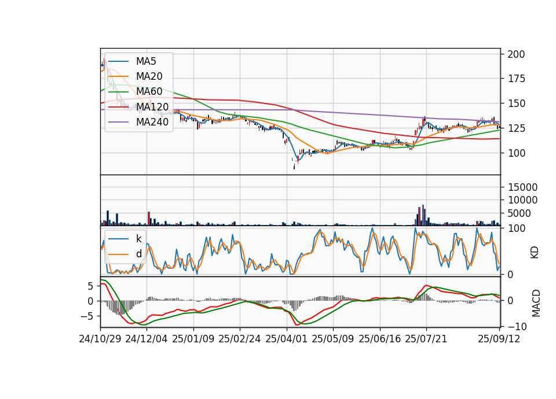
Task: Click the 25/06/16 date label
Action: pyautogui.click(x=379, y=339)
